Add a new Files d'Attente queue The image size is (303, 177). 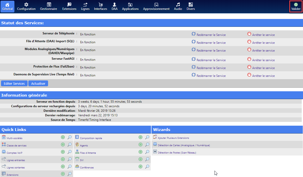[140, 152]
